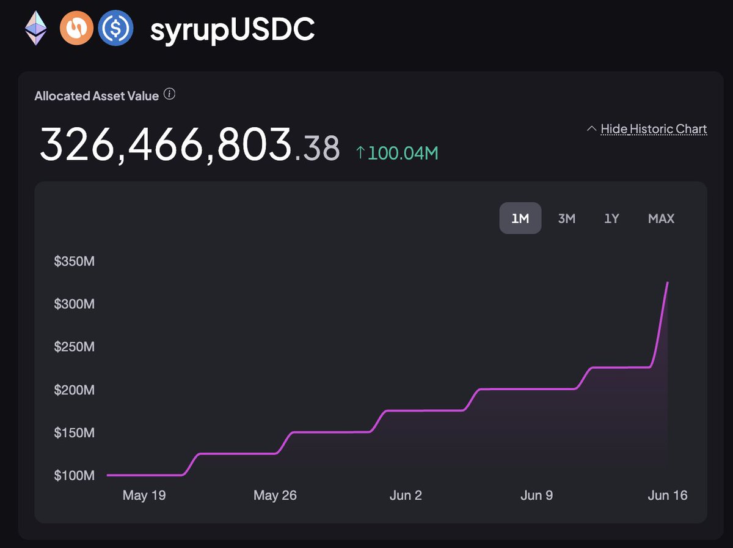The width and height of the screenshot is (733, 548).
Task: Switch chart to the 3M range
Action: (x=567, y=218)
